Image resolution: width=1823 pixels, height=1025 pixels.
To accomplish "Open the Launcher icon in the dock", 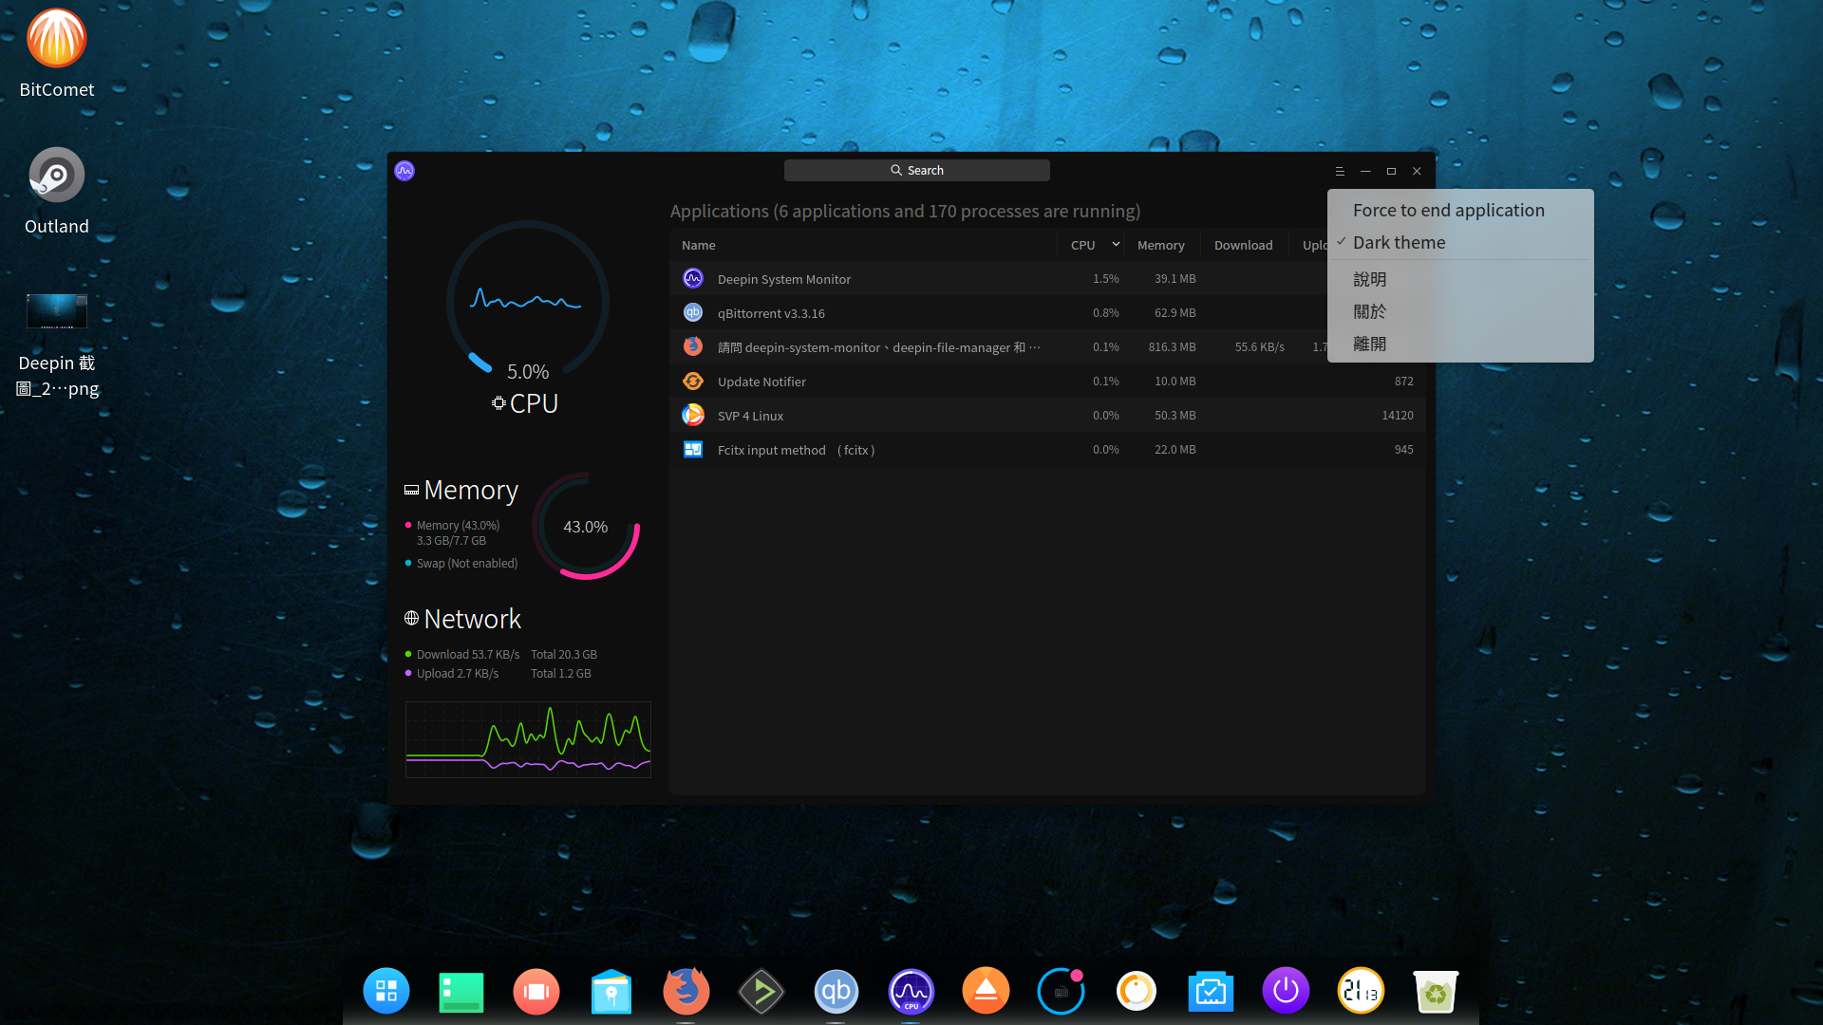I will pyautogui.click(x=385, y=990).
